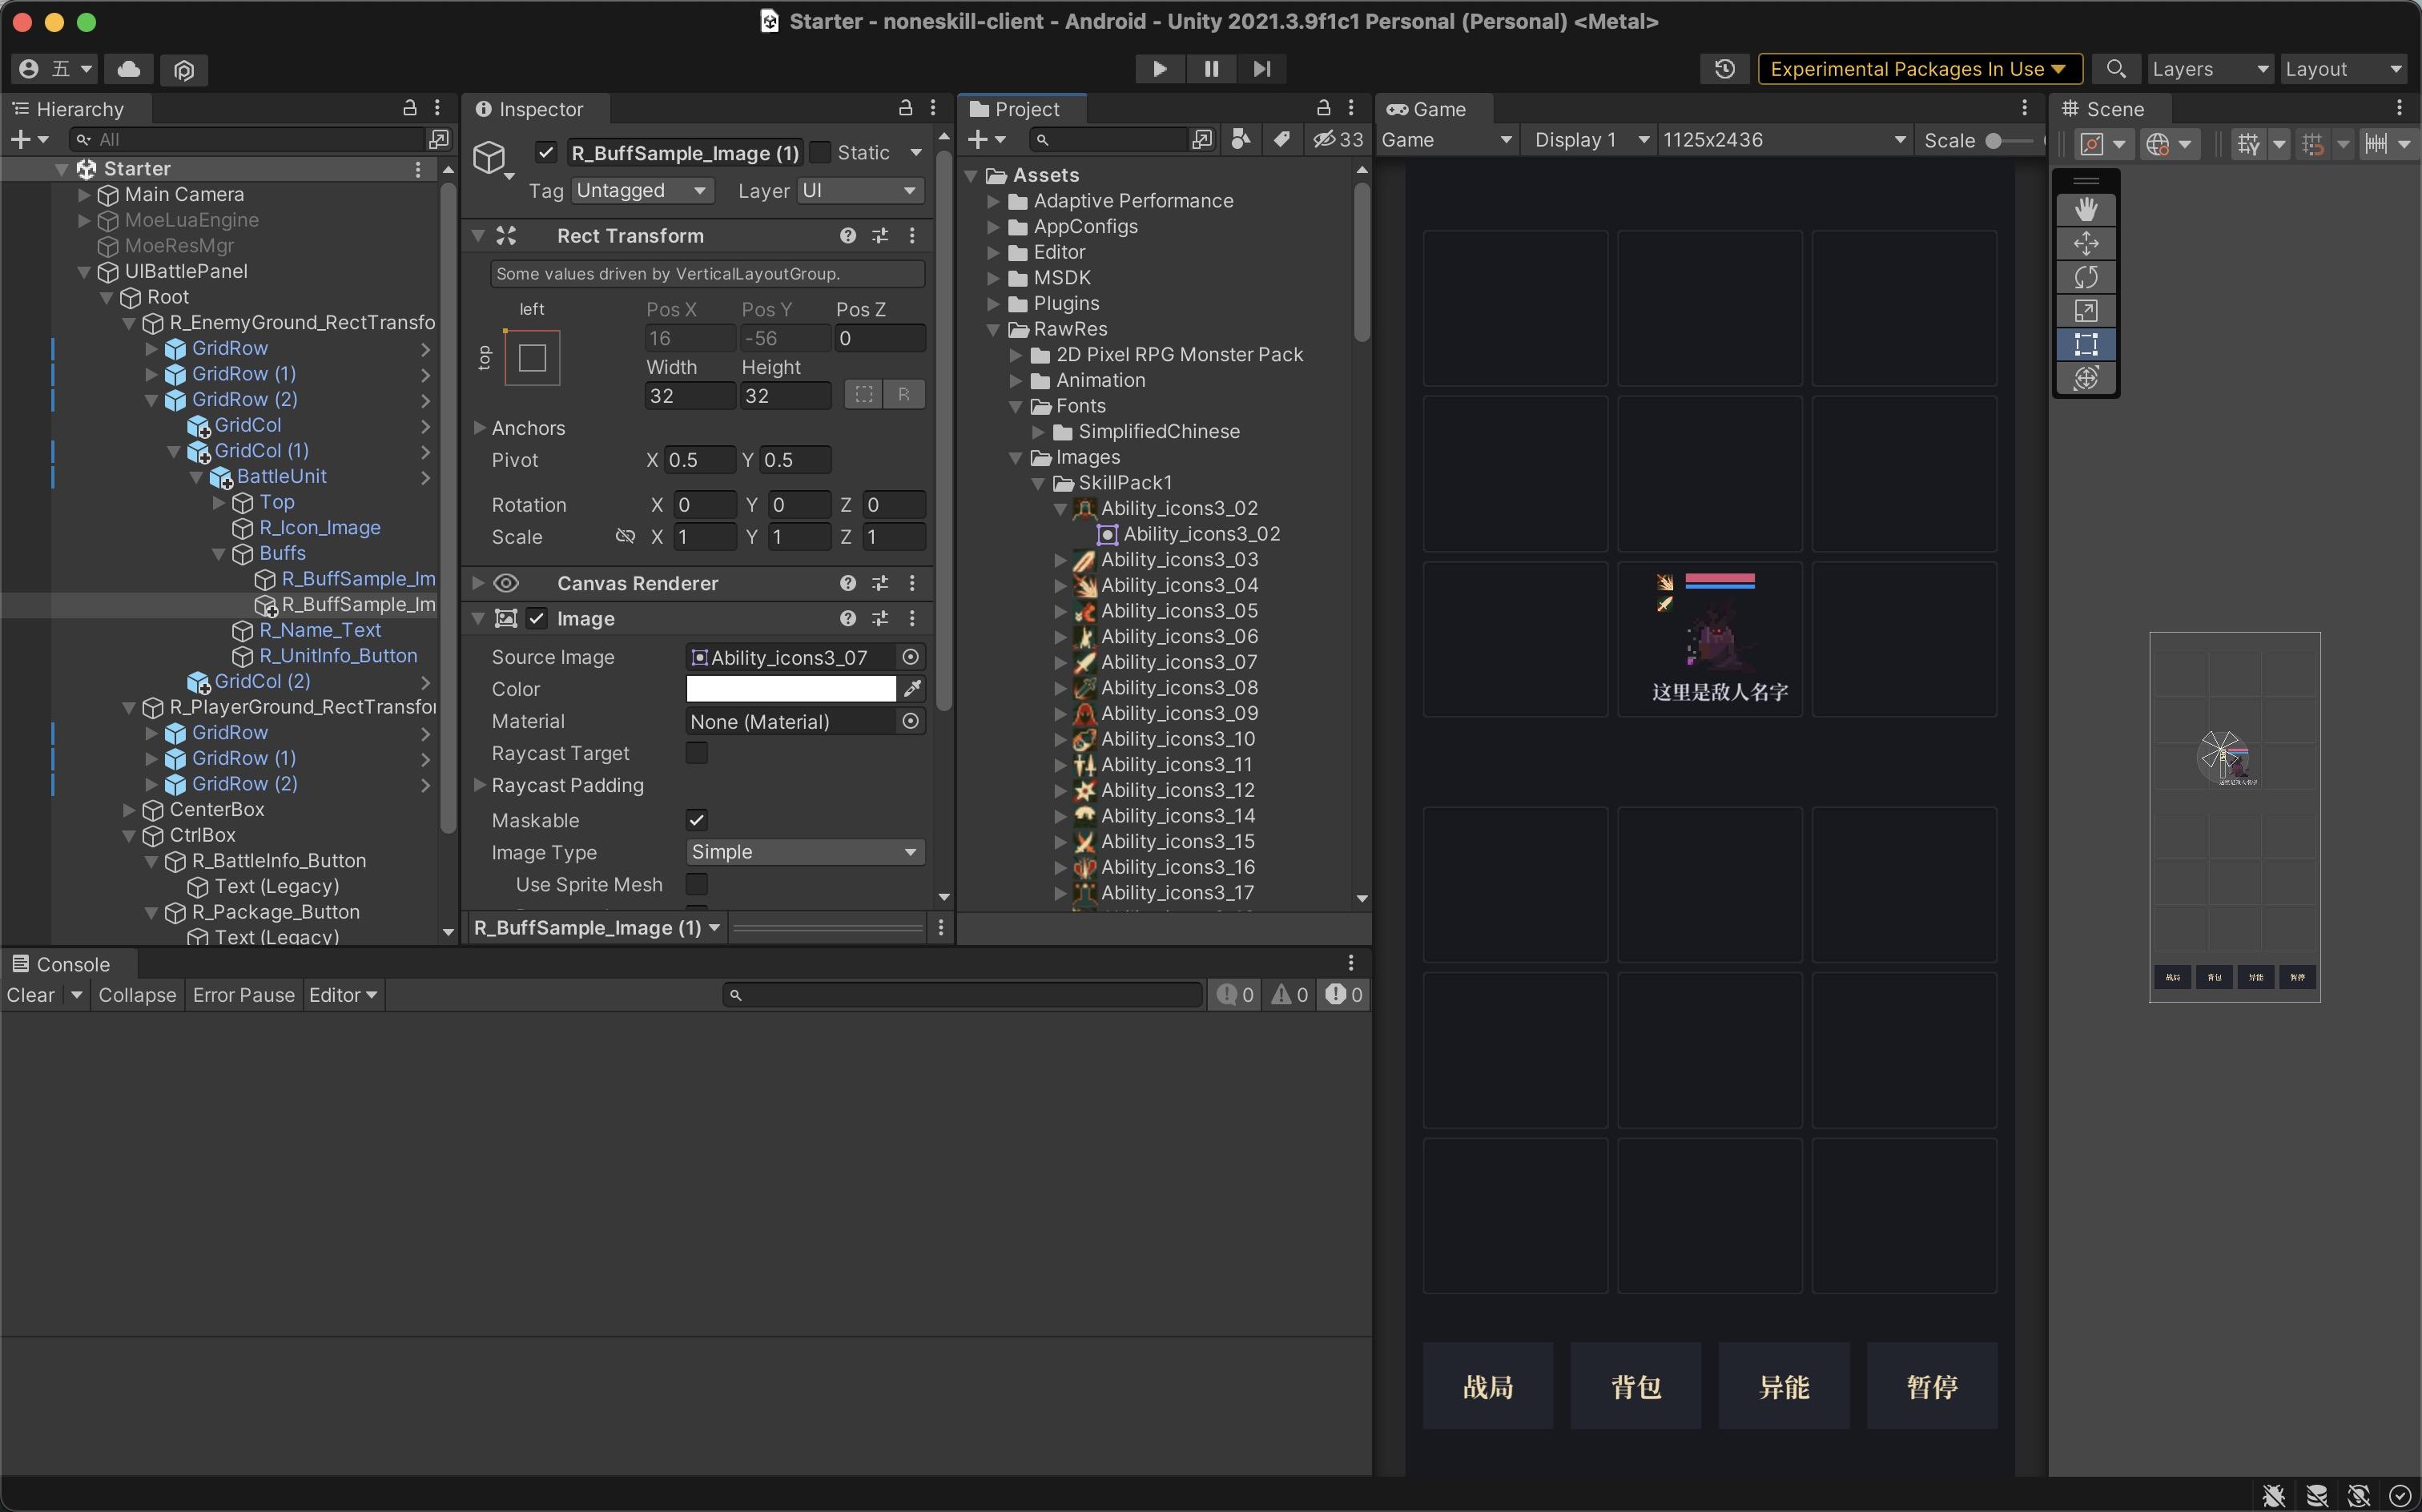Open the Image Type dropdown
Image resolution: width=2422 pixels, height=1512 pixels.
point(804,852)
